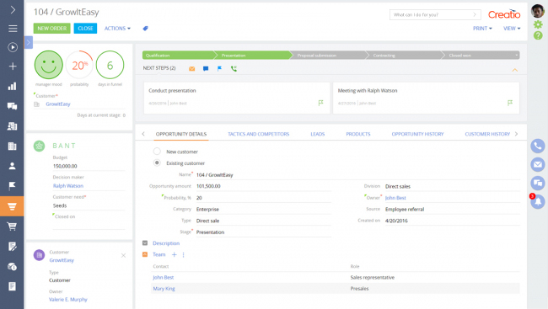Open the globe clock sidebar icon

[x=13, y=267]
